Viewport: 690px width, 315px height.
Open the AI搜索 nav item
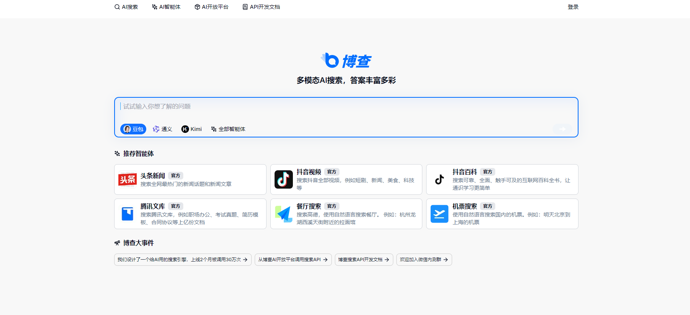click(x=126, y=7)
